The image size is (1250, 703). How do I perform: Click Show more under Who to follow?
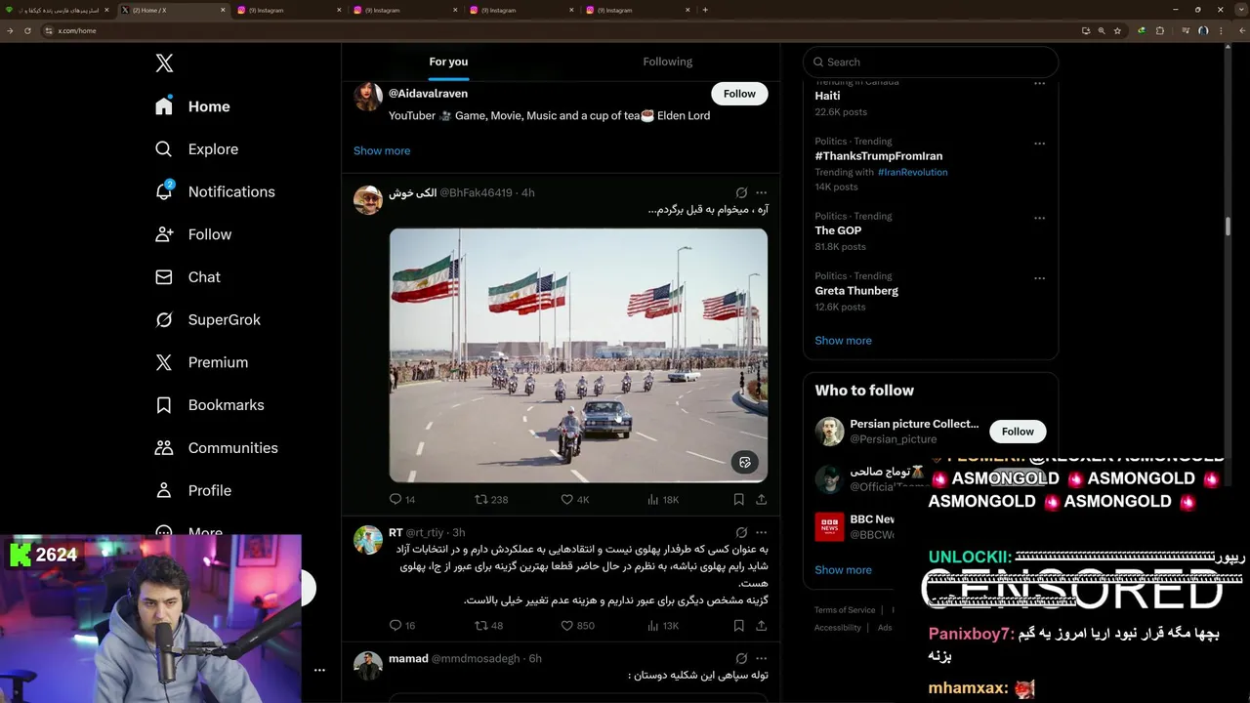843,570
